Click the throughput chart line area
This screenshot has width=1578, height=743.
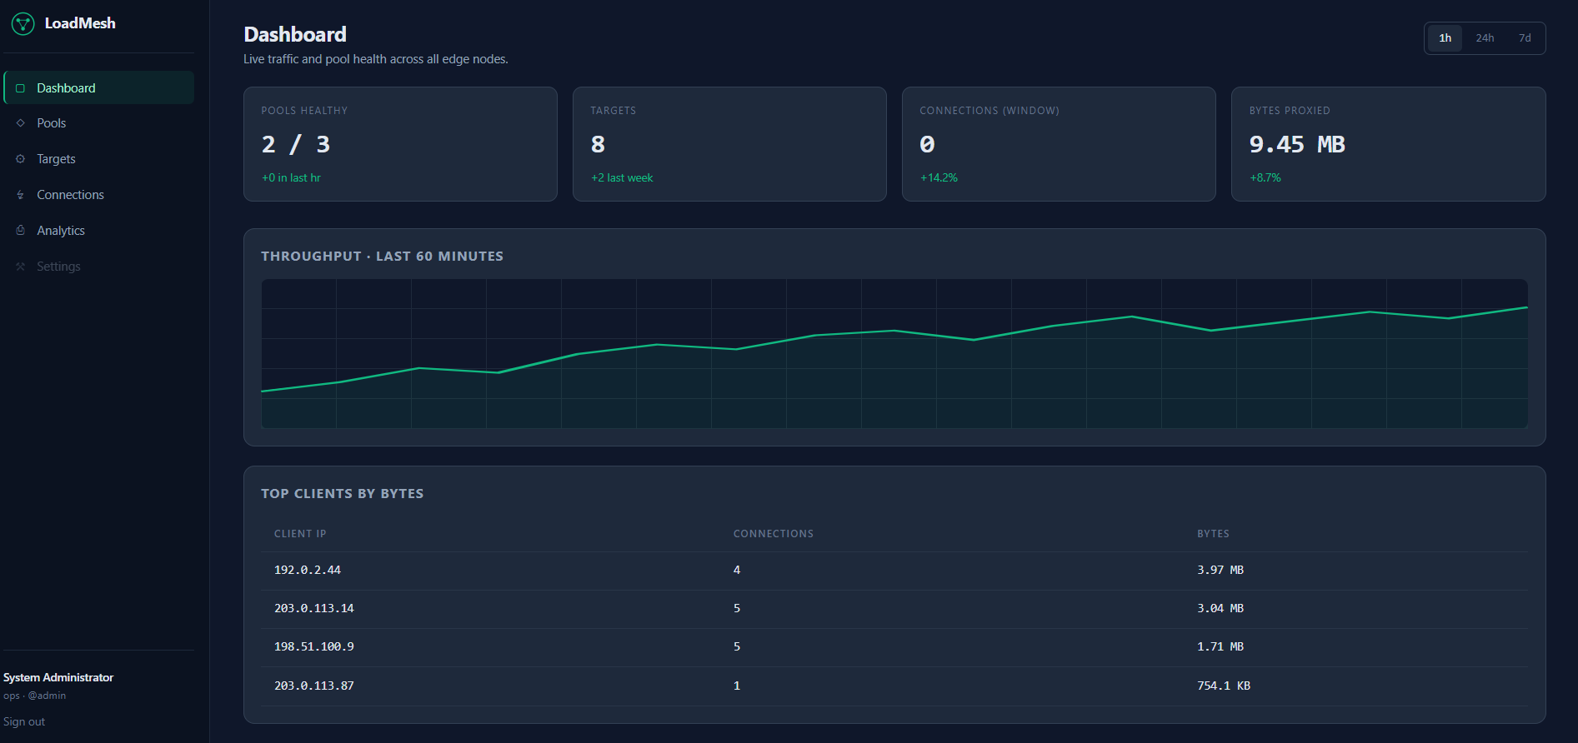pos(894,354)
